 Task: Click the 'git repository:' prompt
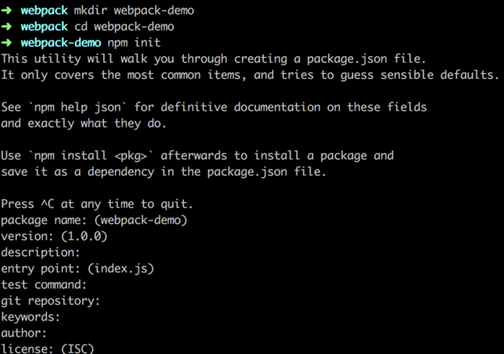click(50, 300)
